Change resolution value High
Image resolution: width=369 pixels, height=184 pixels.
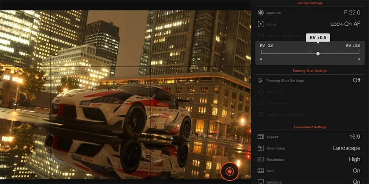[x=354, y=159]
